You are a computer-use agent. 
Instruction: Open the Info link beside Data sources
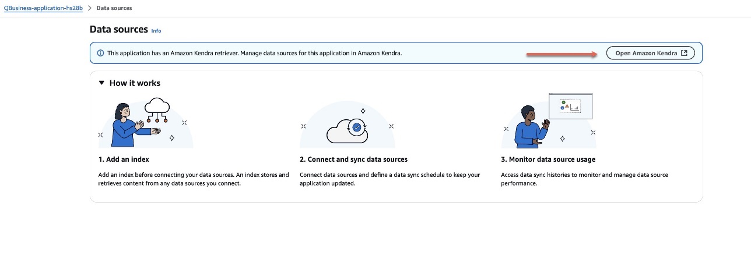coord(156,30)
